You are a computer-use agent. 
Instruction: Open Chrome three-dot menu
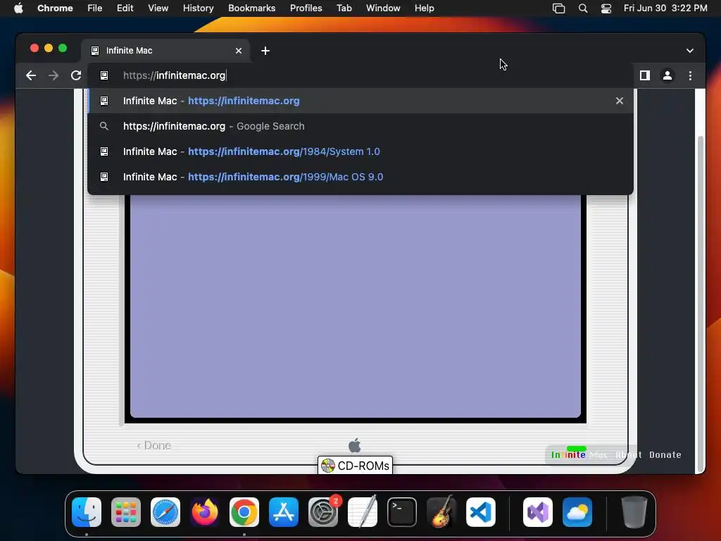click(x=690, y=75)
